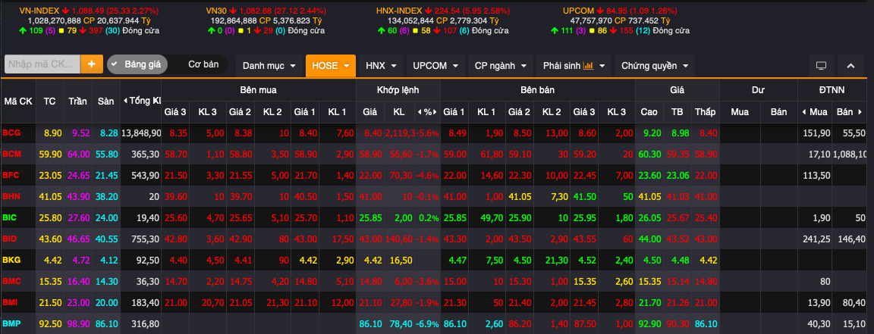The height and width of the screenshot is (334, 874).
Task: Click BKG sell price 4.47
Action: tap(457, 260)
